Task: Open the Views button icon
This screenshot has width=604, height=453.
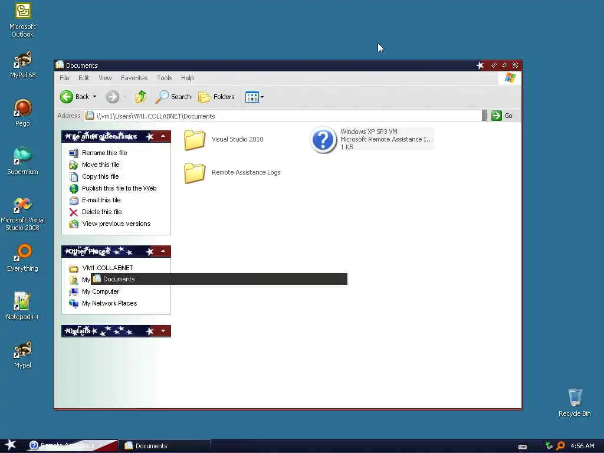Action: (252, 97)
